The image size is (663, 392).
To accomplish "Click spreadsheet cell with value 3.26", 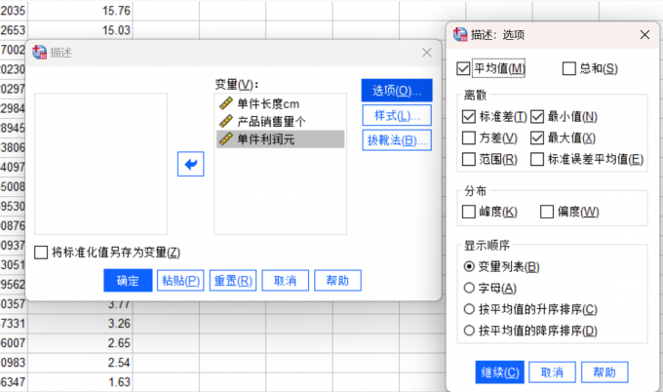I will coord(80,324).
